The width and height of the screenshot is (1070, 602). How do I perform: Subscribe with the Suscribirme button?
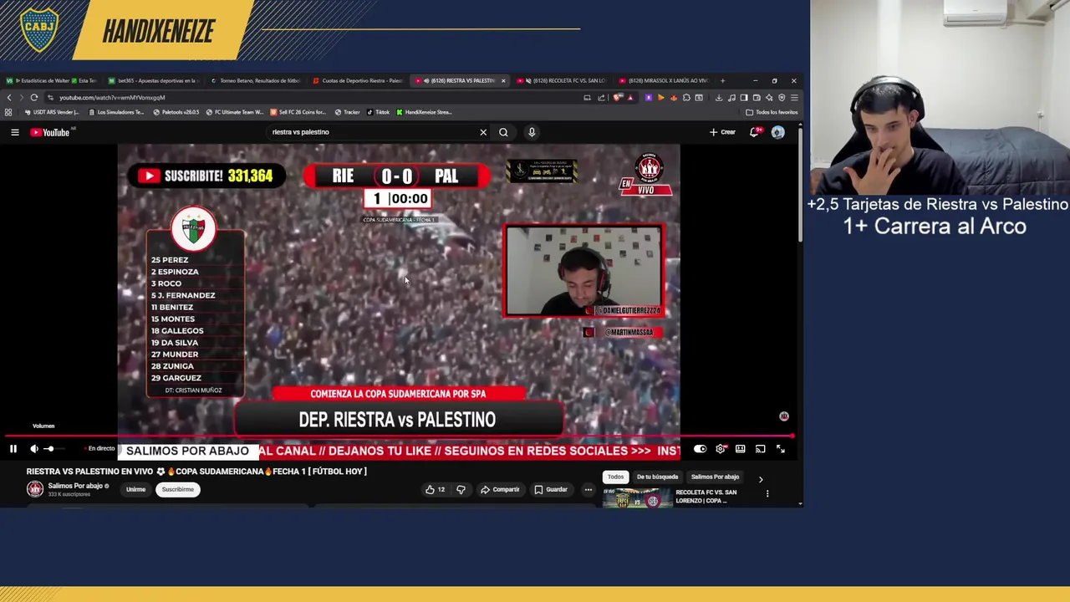point(177,489)
